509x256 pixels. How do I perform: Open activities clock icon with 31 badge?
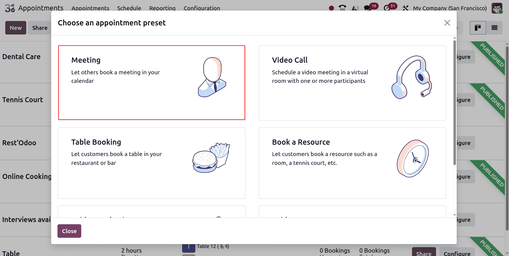[387, 8]
